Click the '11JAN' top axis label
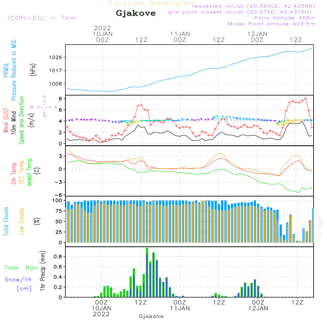This screenshot has height=327, width=327. pyautogui.click(x=180, y=34)
